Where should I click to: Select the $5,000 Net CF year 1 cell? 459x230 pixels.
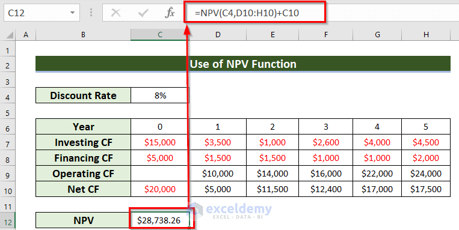click(x=218, y=189)
